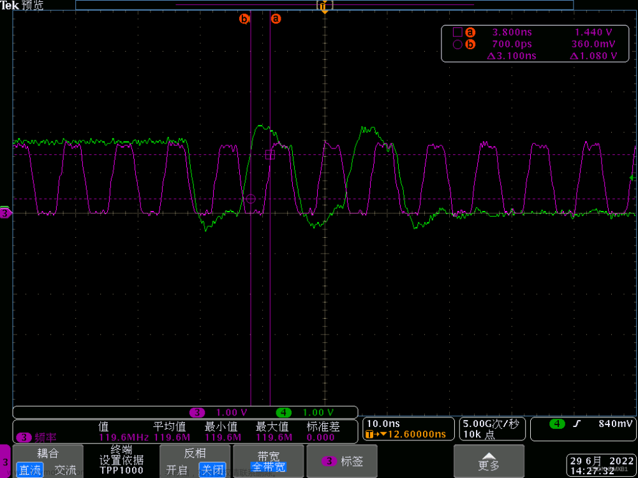Click the 平均值 column header
This screenshot has height=478, width=638.
pyautogui.click(x=169, y=427)
